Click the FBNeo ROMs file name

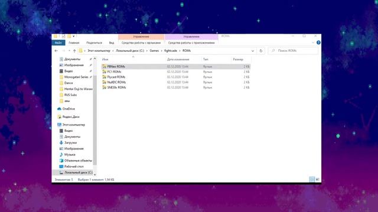coord(116,67)
